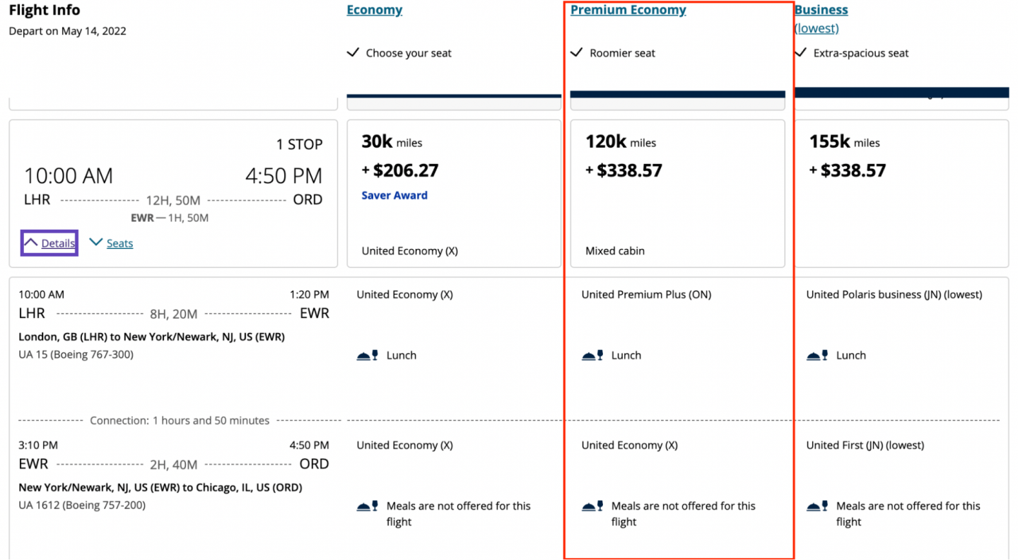The height and width of the screenshot is (560, 1018).
Task: Click Premium Economy meal icon for UA 1612
Action: [592, 506]
